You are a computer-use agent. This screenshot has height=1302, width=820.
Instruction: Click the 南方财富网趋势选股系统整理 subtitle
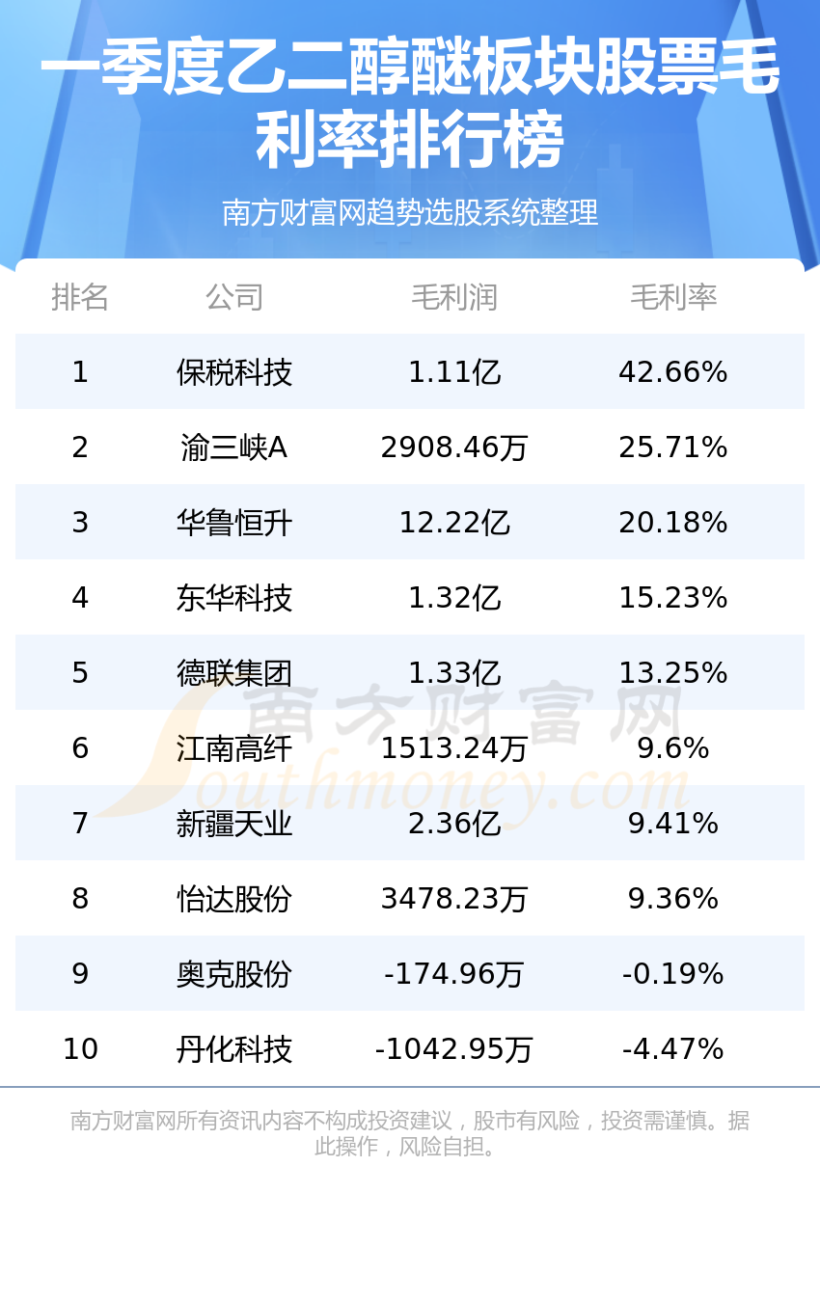(410, 212)
